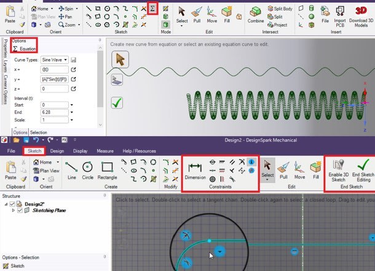The image size is (375, 271).
Task: Toggle the Sketching Plane visibility checkbox
Action: coord(20,211)
